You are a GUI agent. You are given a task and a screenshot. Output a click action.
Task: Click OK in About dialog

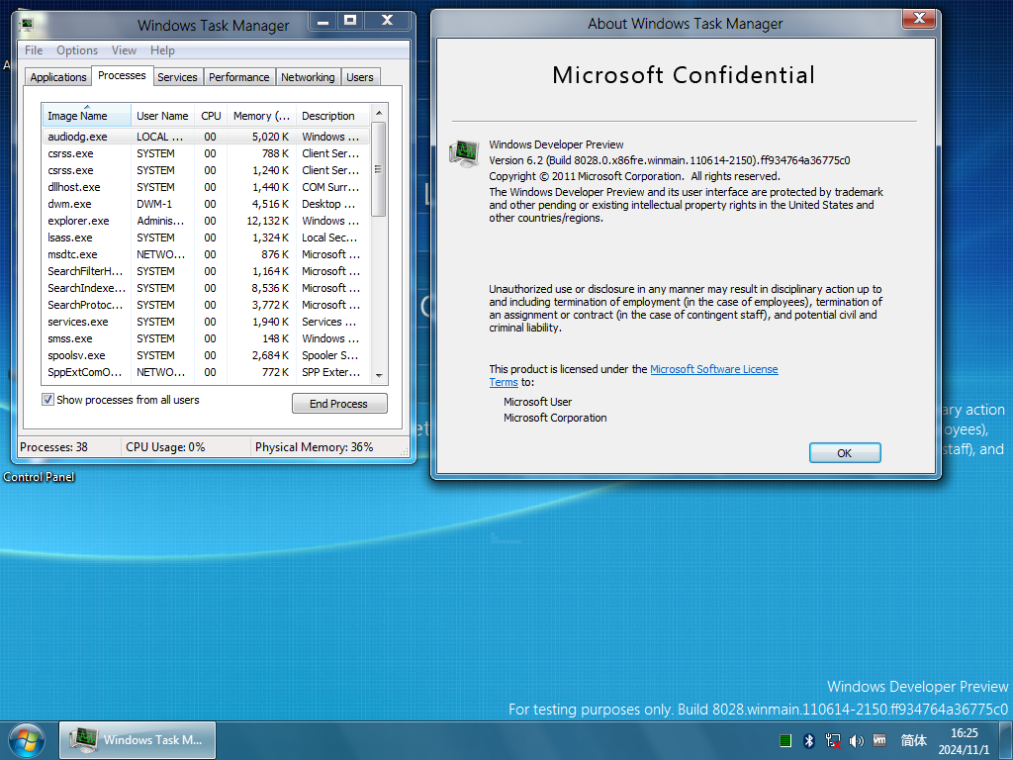(x=845, y=453)
